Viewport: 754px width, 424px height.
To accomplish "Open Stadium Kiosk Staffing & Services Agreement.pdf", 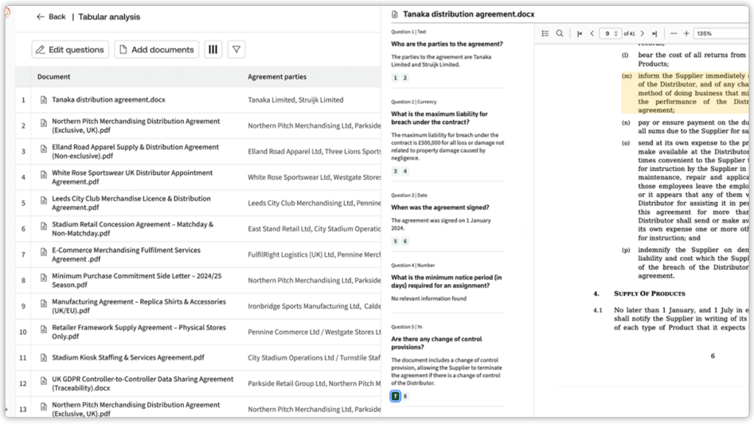I will click(x=128, y=357).
